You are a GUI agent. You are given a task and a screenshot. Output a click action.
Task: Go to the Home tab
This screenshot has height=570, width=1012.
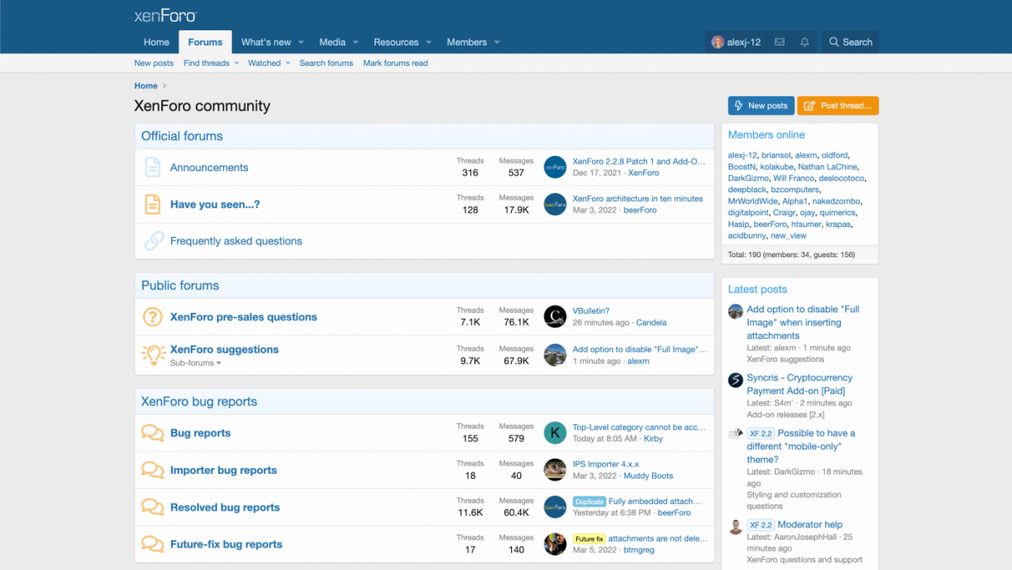point(156,42)
